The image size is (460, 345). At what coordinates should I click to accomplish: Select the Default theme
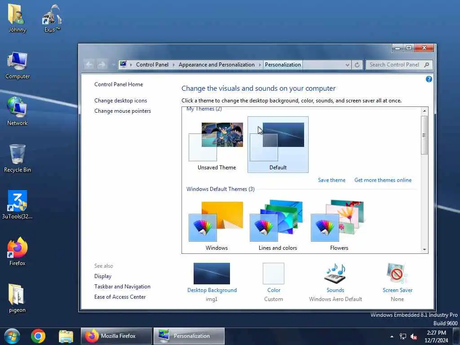pos(278,145)
